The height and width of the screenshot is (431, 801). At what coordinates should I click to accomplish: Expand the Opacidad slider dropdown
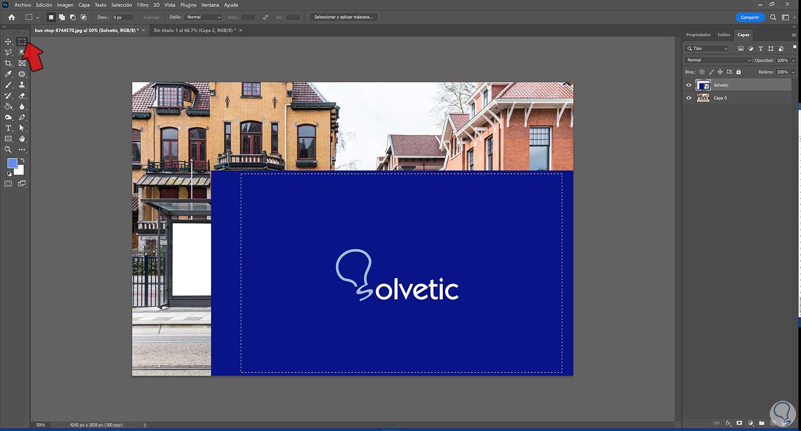(x=794, y=60)
